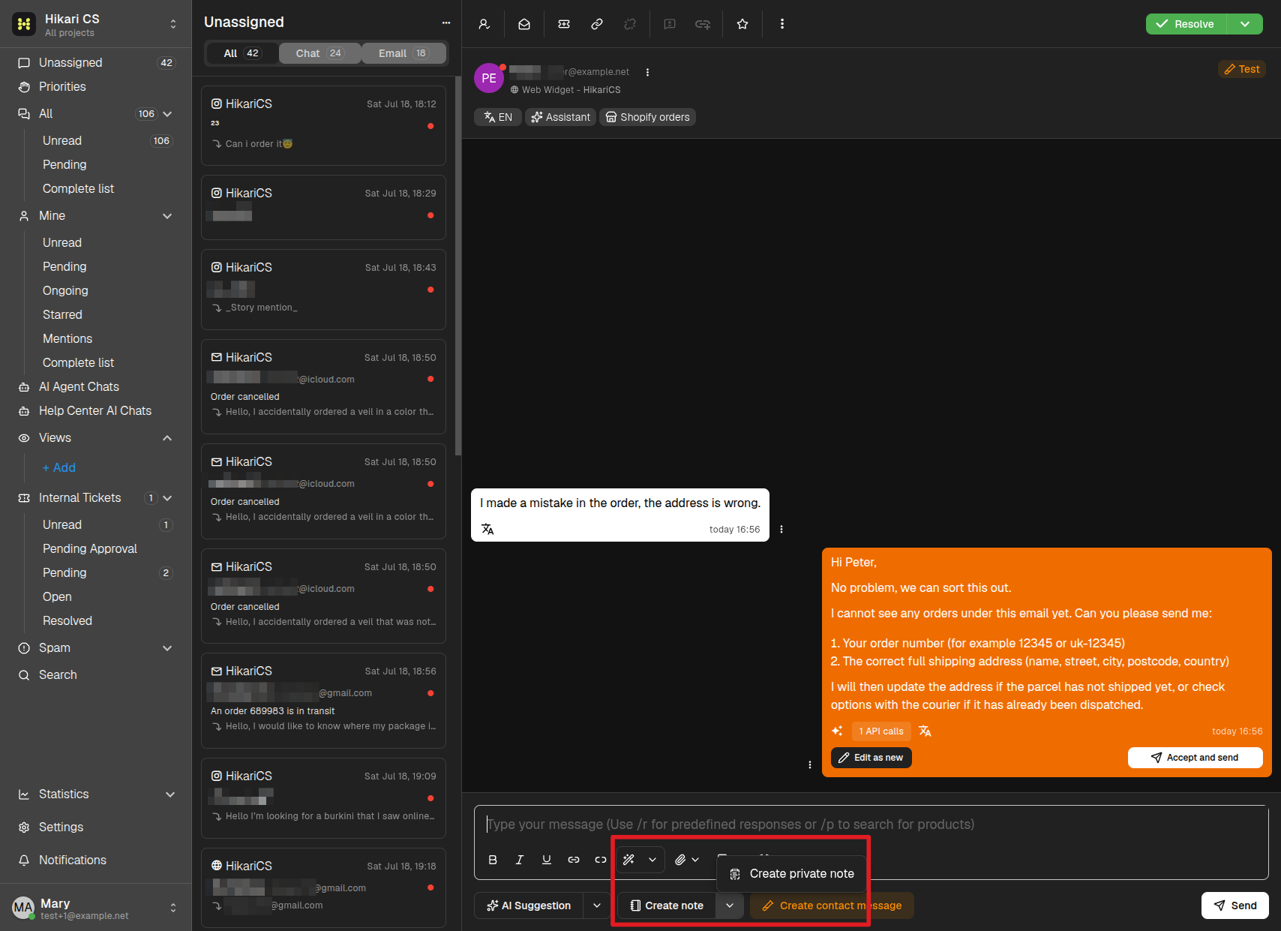Click the mark as unread envelope icon

point(524,24)
